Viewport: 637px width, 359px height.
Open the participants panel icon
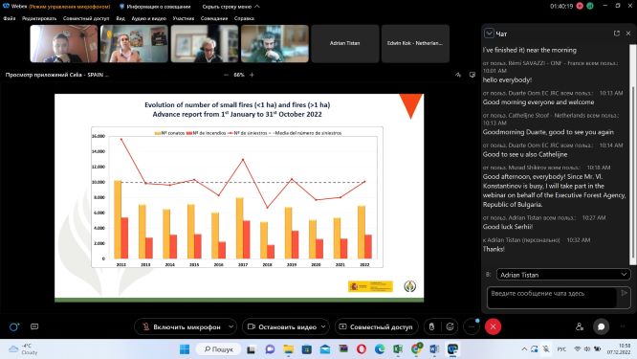pos(580,326)
